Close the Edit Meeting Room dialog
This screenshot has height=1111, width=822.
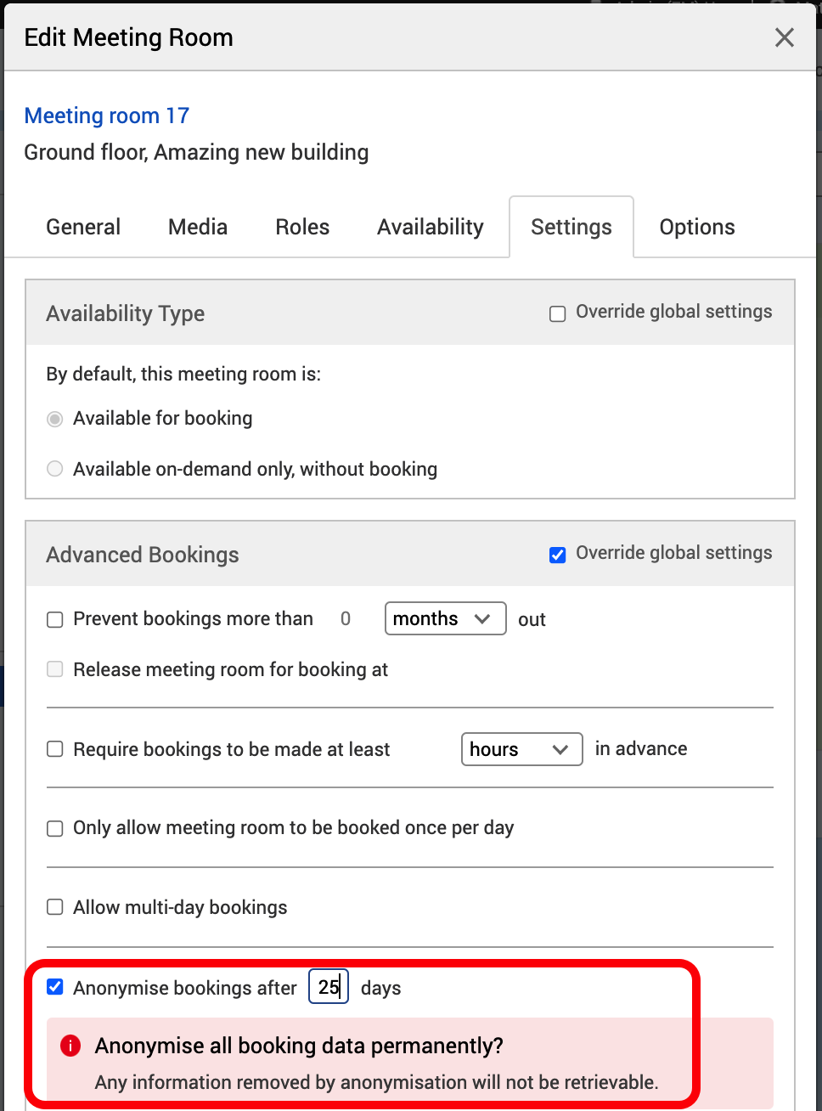(784, 37)
